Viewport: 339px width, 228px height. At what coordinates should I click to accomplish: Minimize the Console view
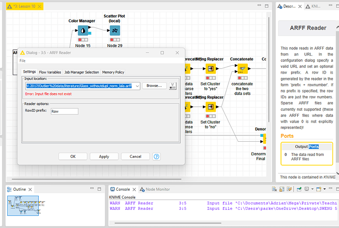(330, 188)
